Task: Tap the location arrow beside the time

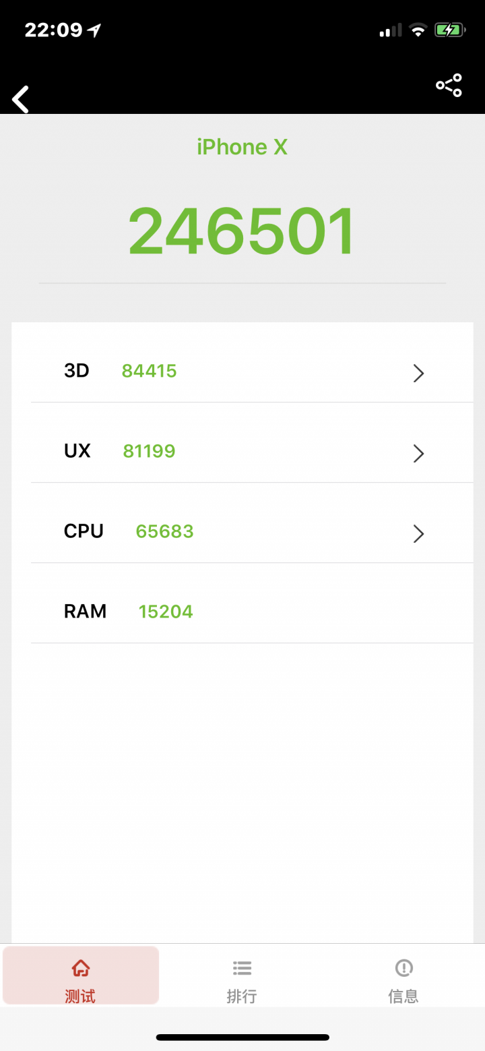Action: click(94, 30)
